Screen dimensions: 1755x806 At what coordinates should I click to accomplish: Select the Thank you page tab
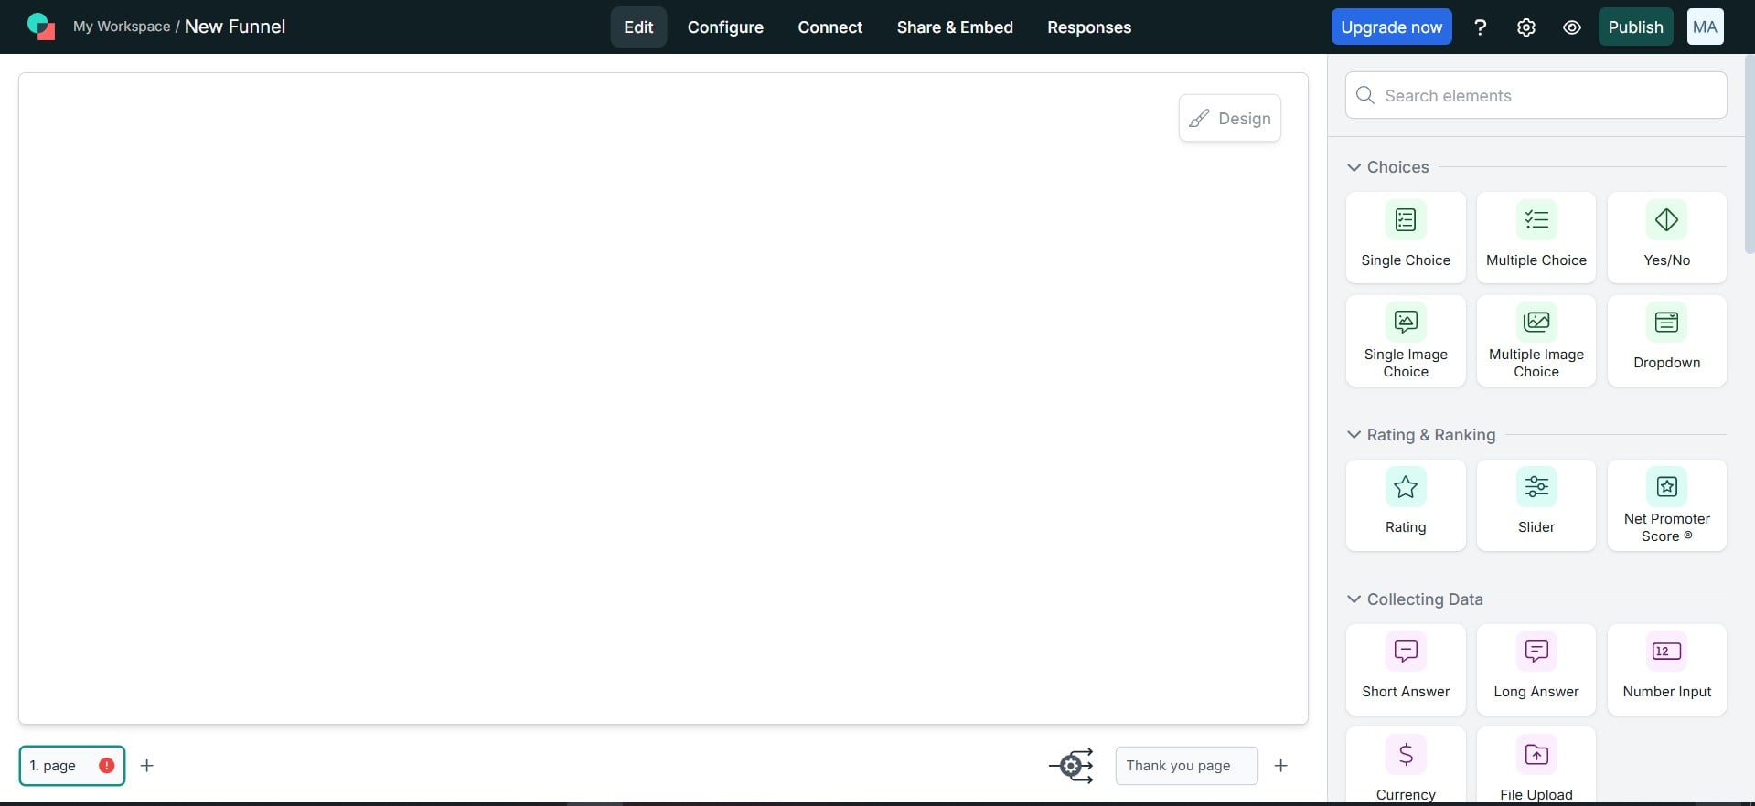pos(1186,766)
